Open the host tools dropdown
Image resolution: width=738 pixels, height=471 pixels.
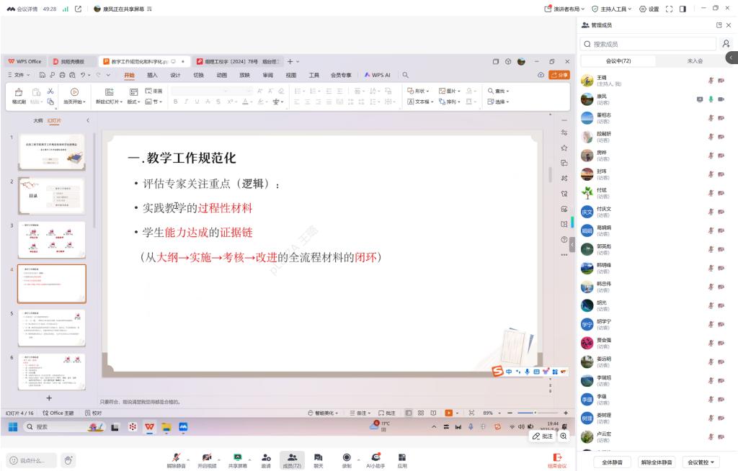click(611, 9)
